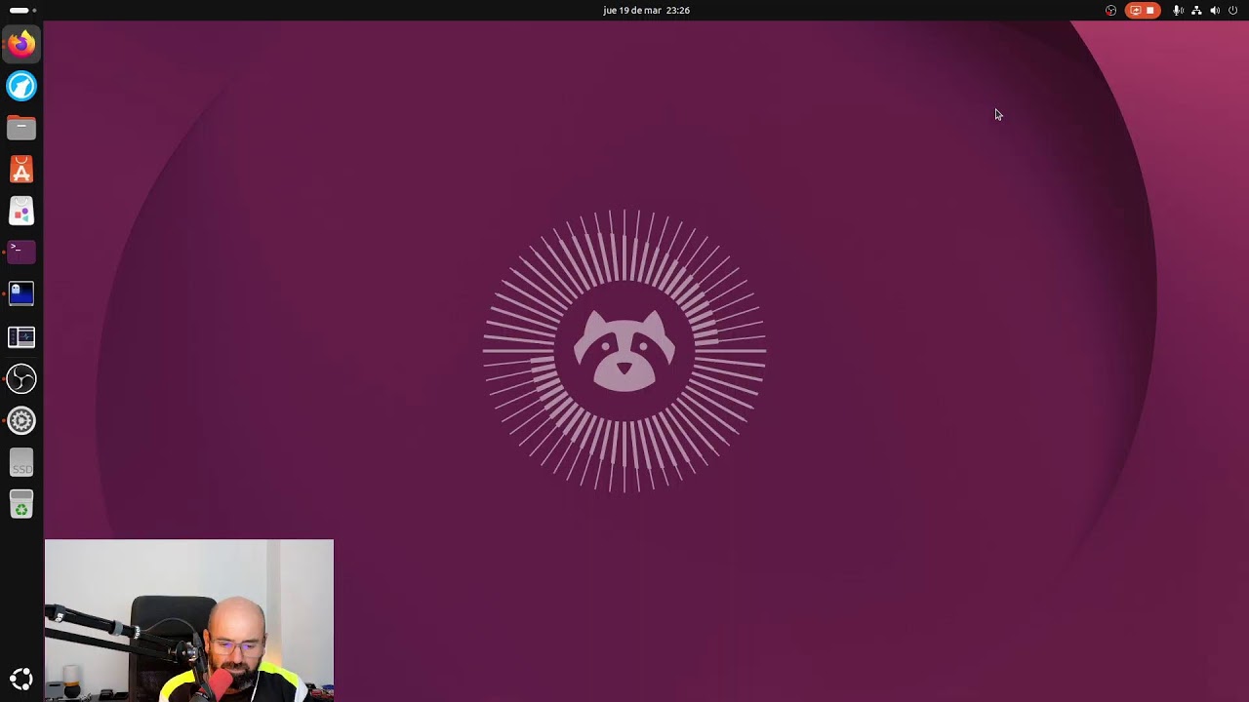Stop screen recording with the white square
The height and width of the screenshot is (702, 1249).
1150,10
